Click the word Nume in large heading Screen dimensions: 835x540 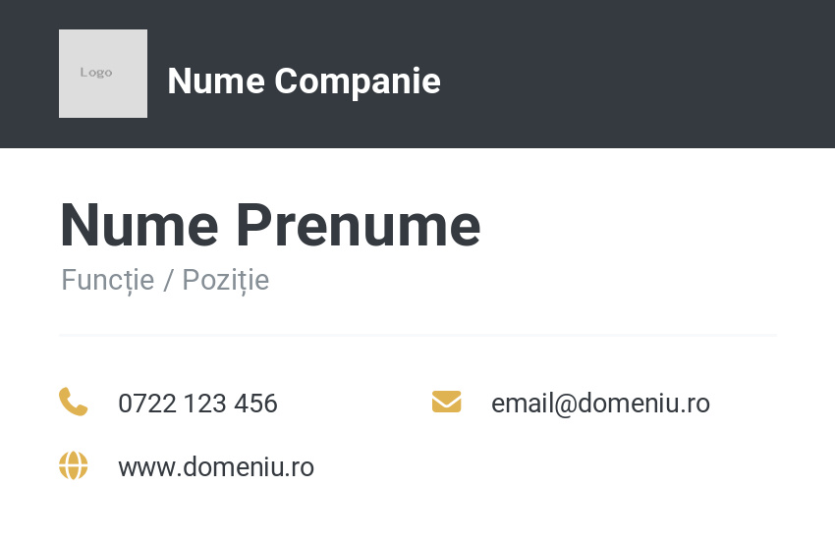click(139, 225)
